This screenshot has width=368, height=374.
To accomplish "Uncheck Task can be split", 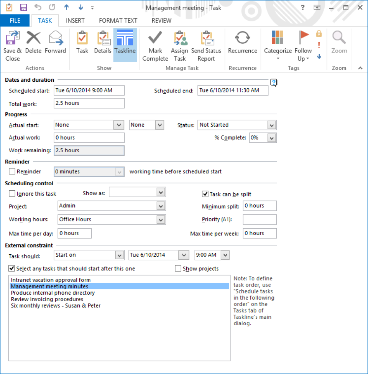I will point(205,194).
